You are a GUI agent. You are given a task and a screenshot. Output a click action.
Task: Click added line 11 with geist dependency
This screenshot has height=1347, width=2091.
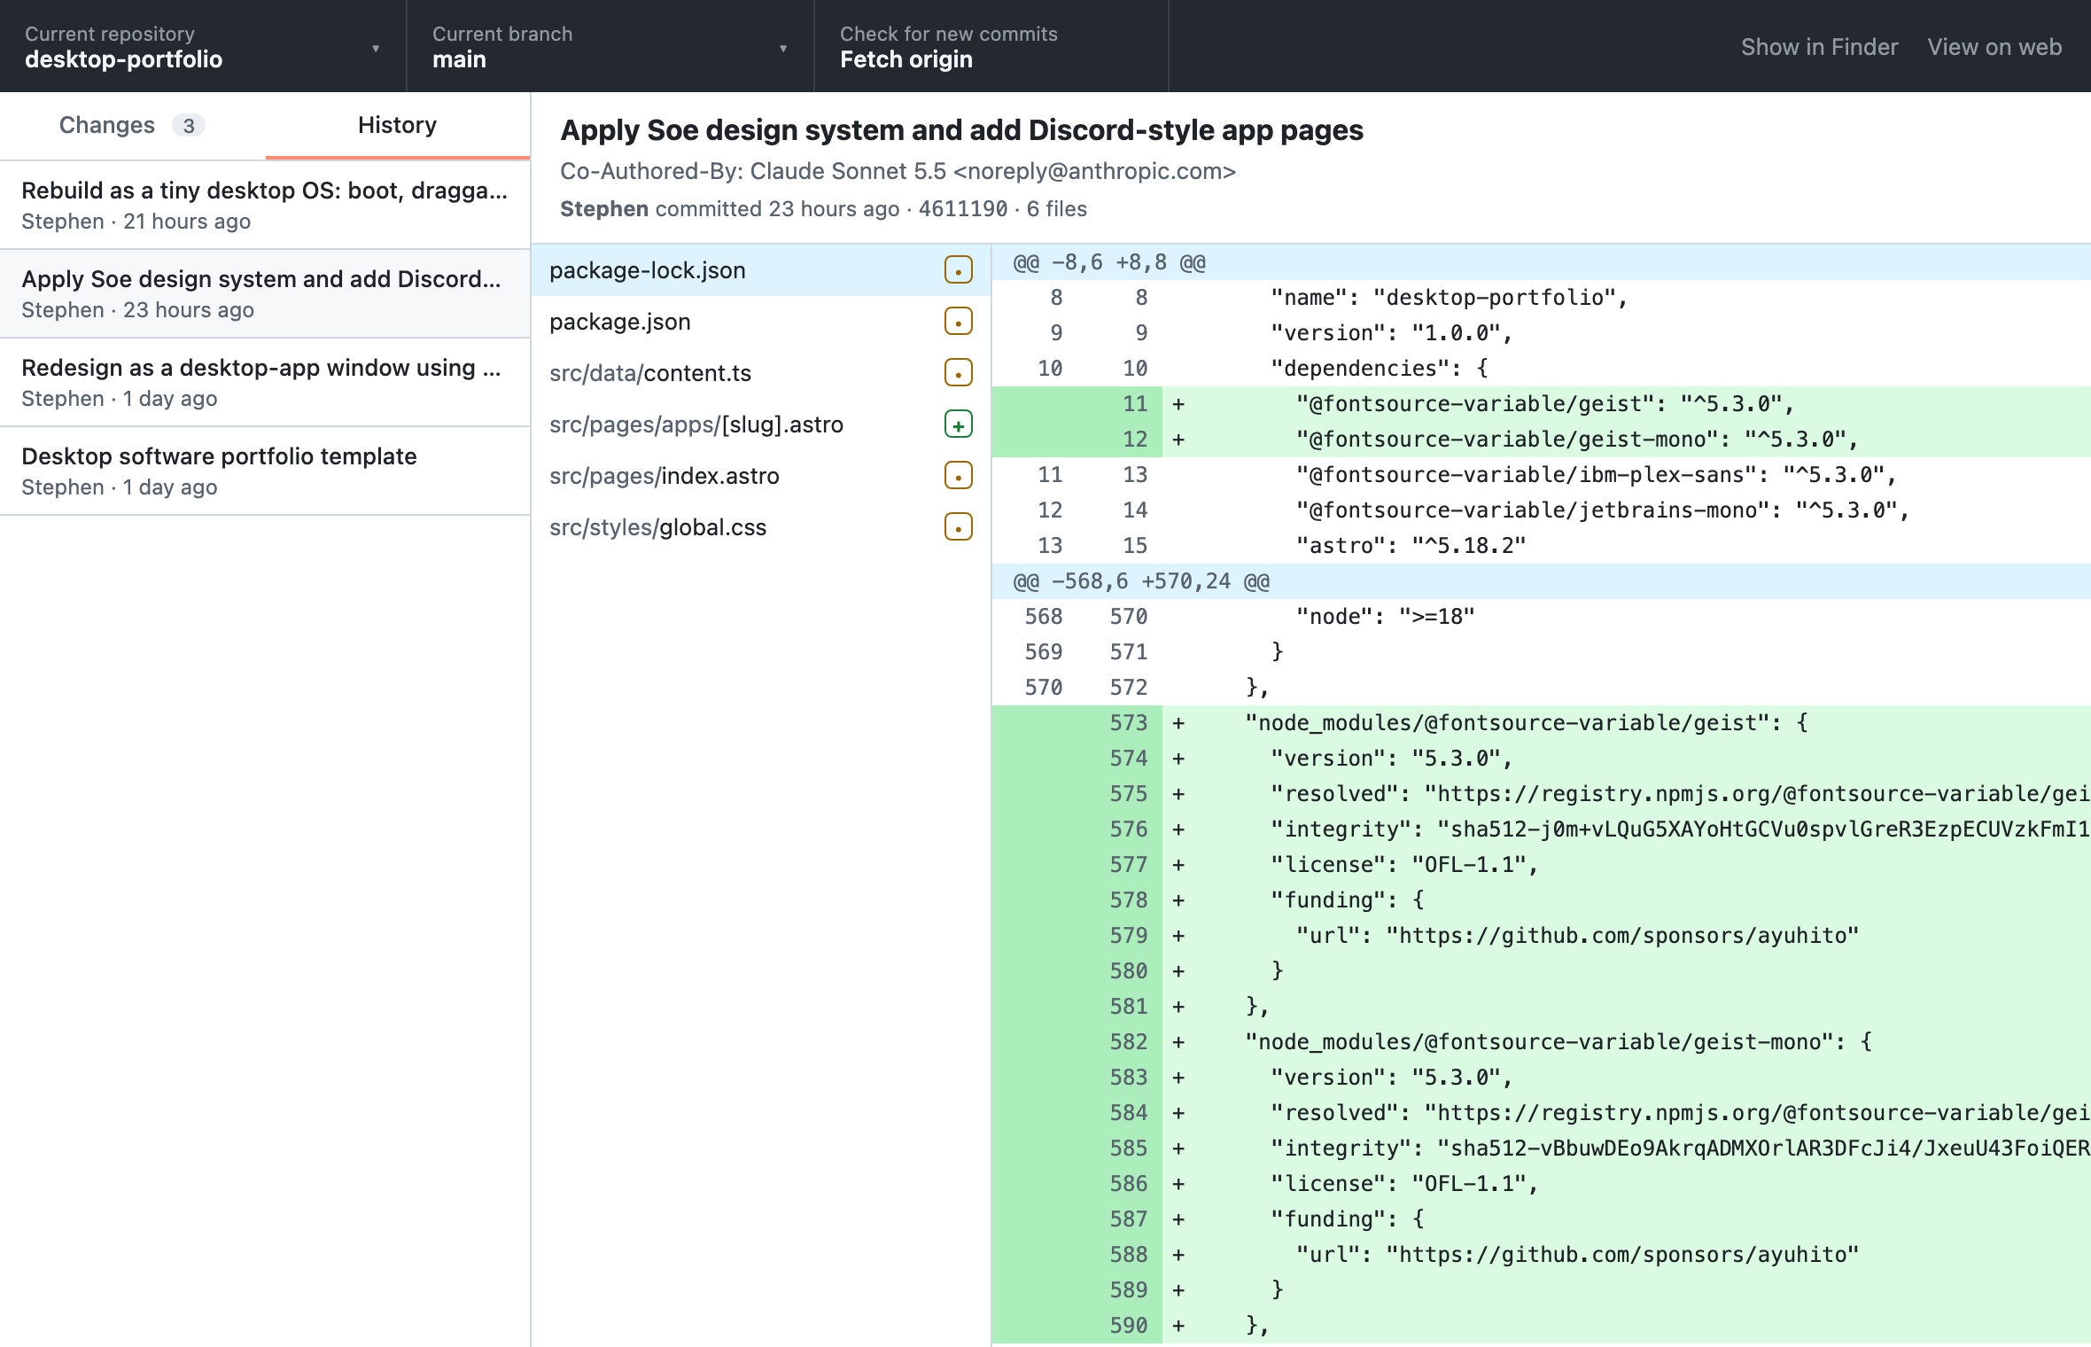[1541, 404]
